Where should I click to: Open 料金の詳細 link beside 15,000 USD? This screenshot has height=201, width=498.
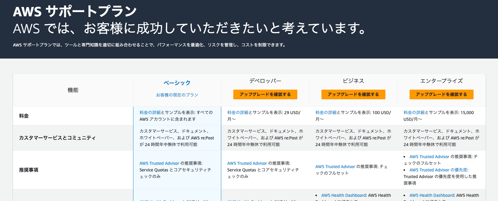(x=414, y=112)
